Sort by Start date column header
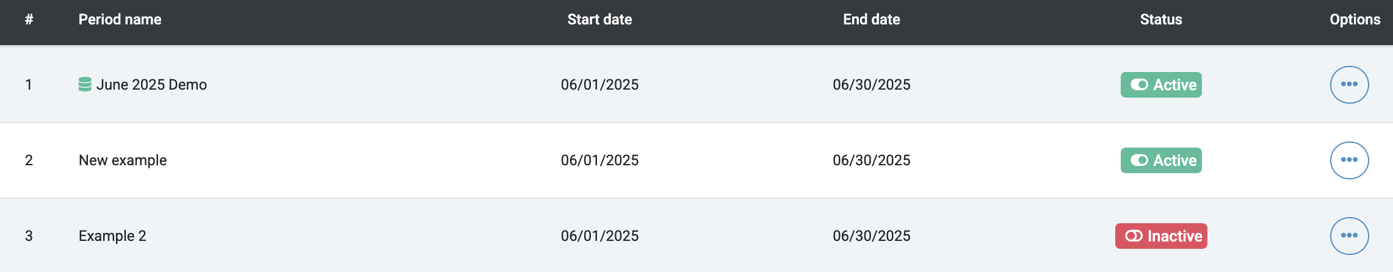The height and width of the screenshot is (272, 1393). [599, 20]
